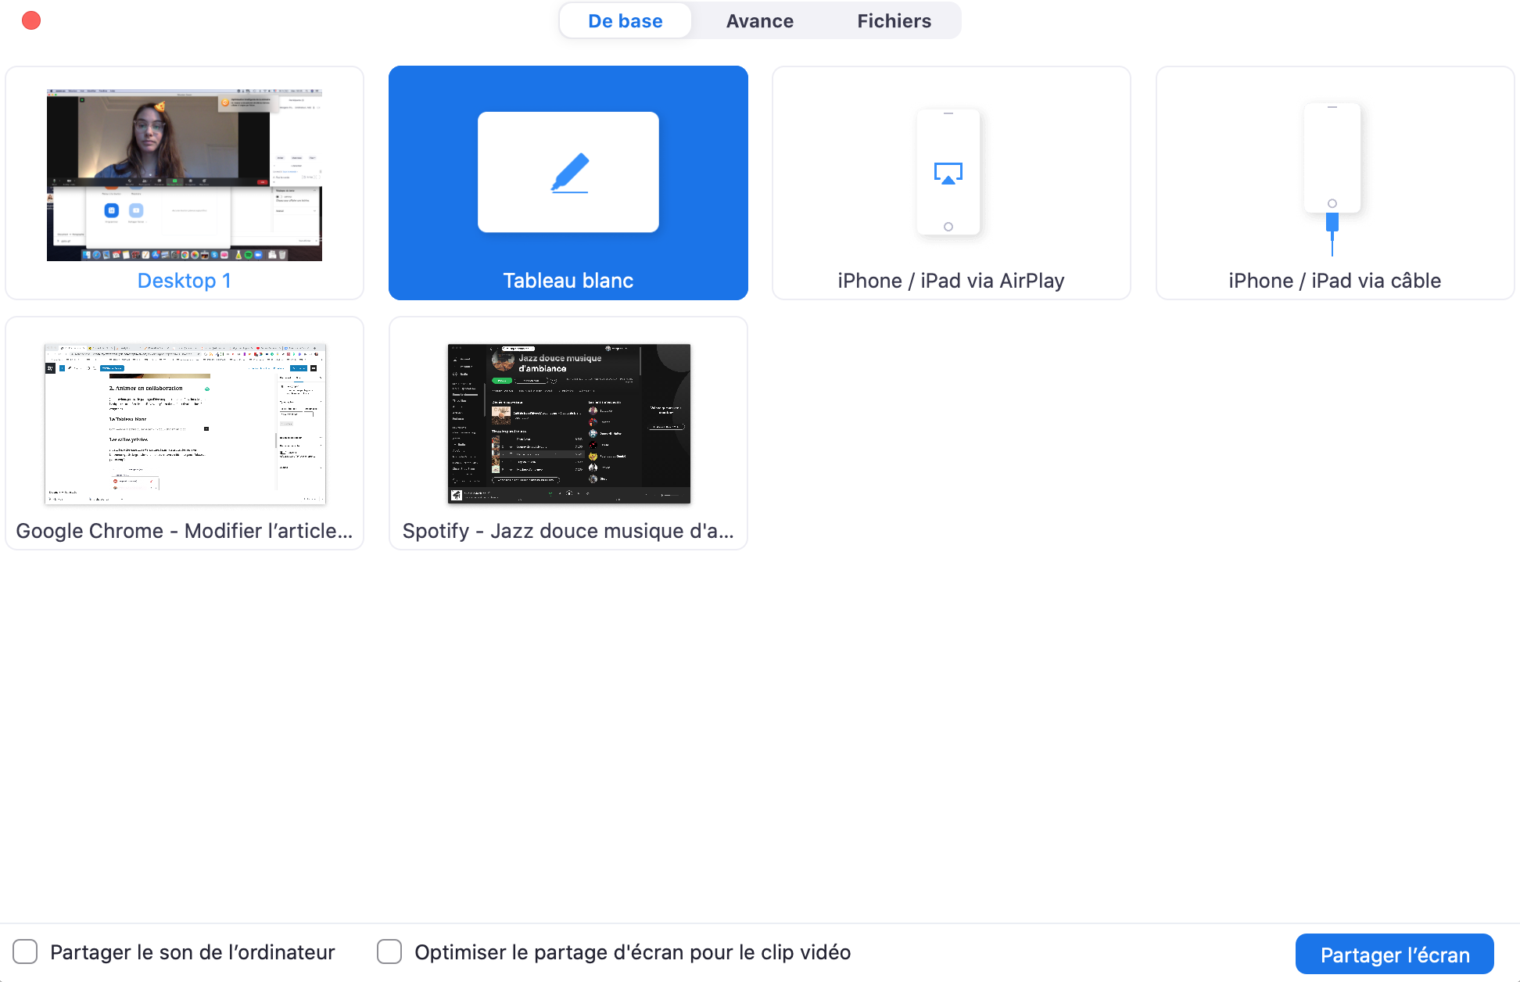Check Optimiser le partage pour clip vidéo

click(x=389, y=952)
